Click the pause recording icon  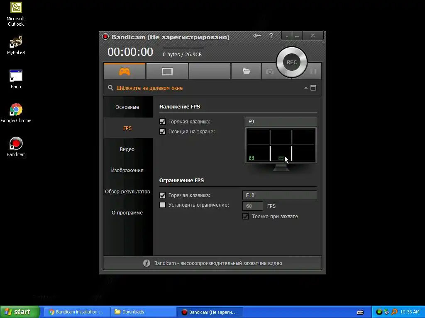point(313,71)
